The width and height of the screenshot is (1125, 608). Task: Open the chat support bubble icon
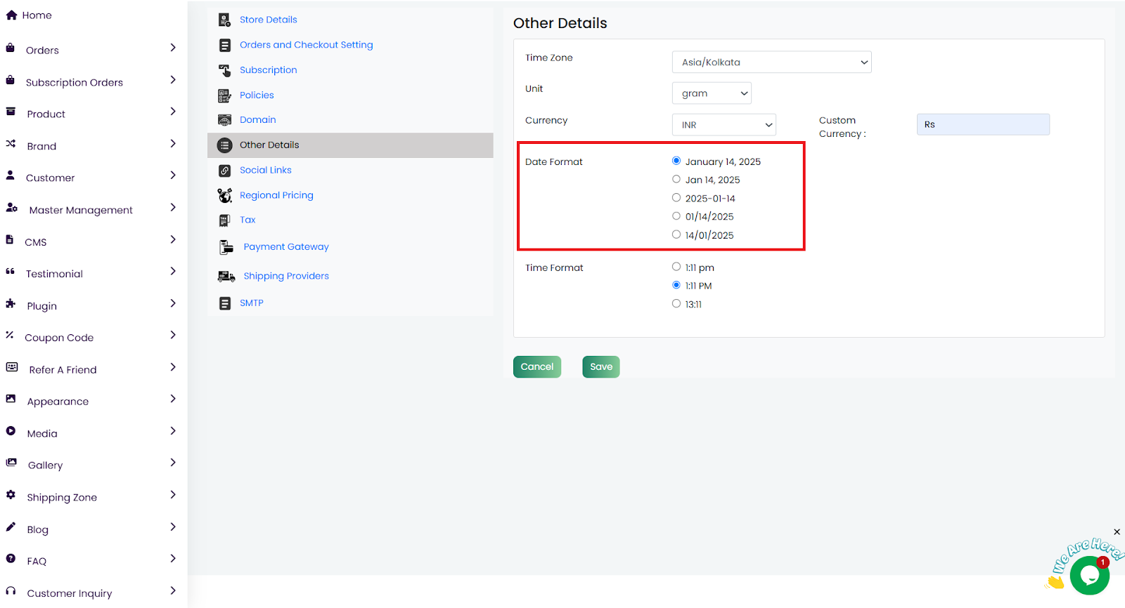click(1088, 575)
